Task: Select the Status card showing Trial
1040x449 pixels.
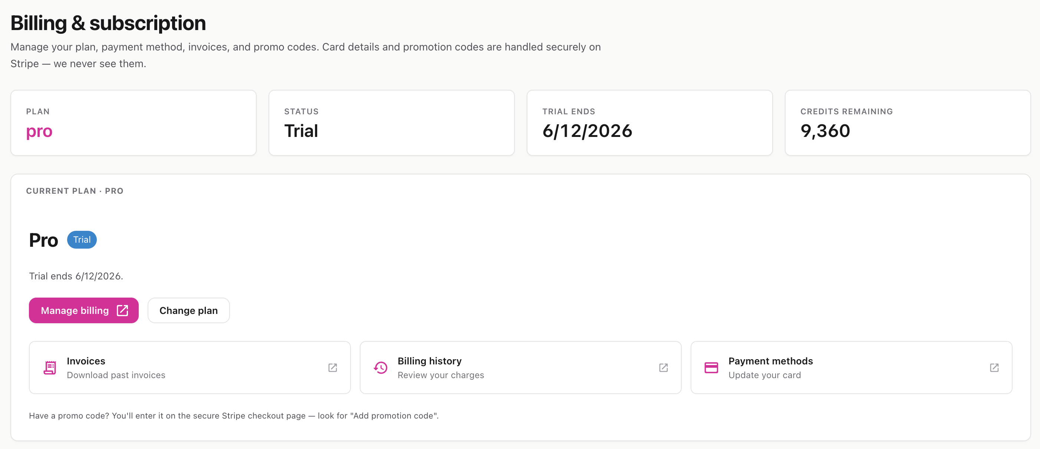Action: [x=391, y=123]
